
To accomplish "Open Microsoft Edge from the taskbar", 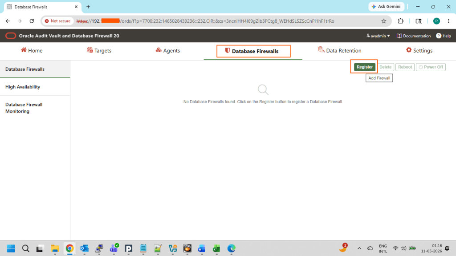I will (x=231, y=248).
